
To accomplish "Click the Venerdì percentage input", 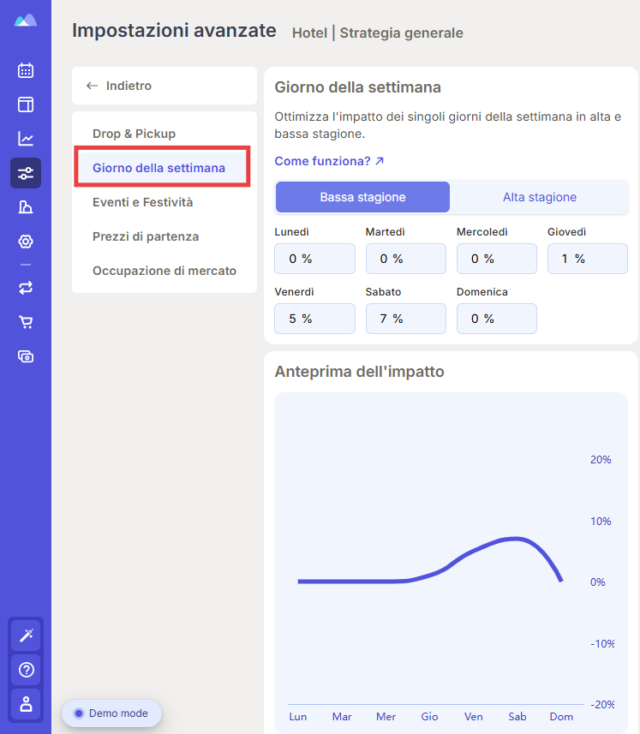I will [314, 319].
